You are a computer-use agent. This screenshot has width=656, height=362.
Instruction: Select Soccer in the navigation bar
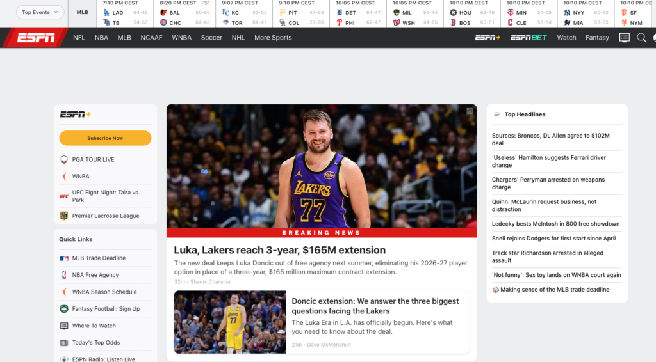click(211, 38)
